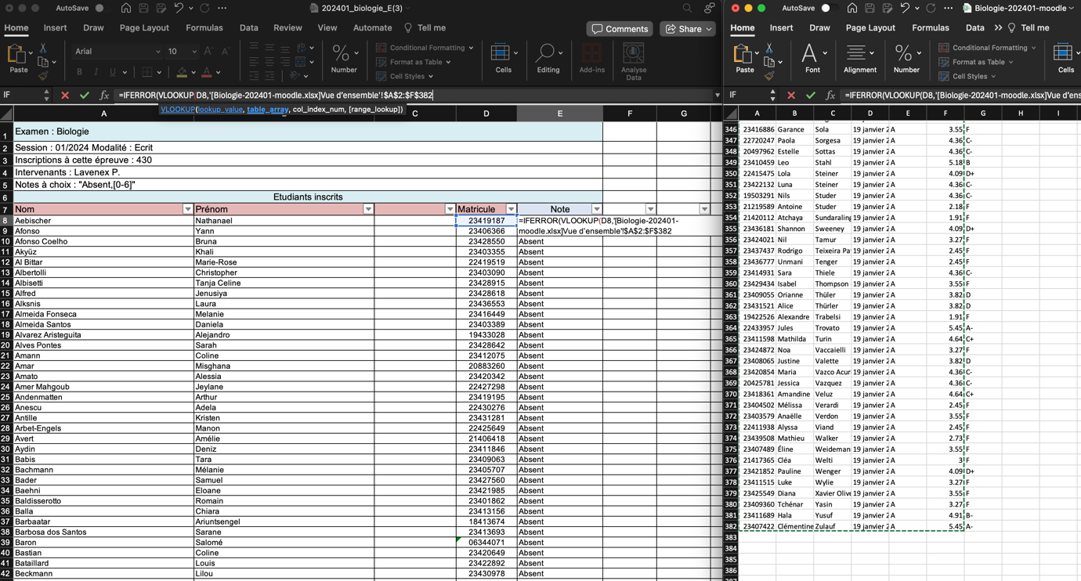Click the Comments button

(x=619, y=29)
